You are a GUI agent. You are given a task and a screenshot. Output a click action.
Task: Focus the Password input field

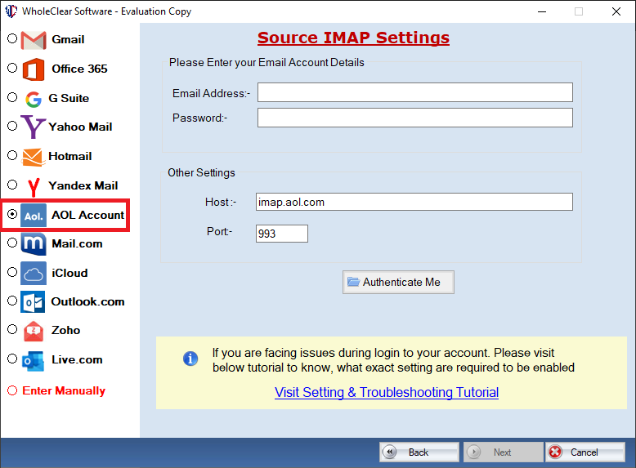[x=415, y=118]
